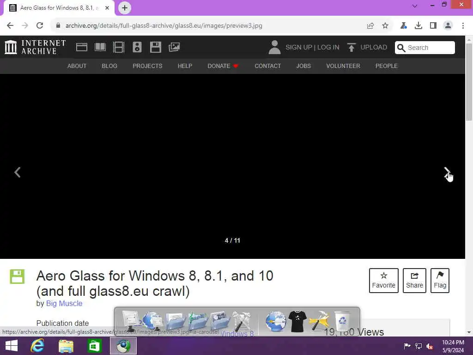Click the site padlock icon
This screenshot has width=473, height=355.
click(x=58, y=25)
